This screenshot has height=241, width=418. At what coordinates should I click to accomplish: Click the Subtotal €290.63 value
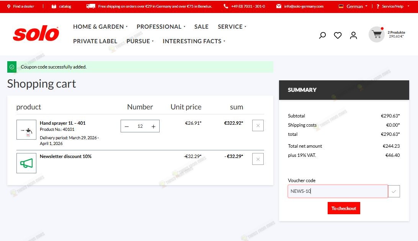(390, 116)
